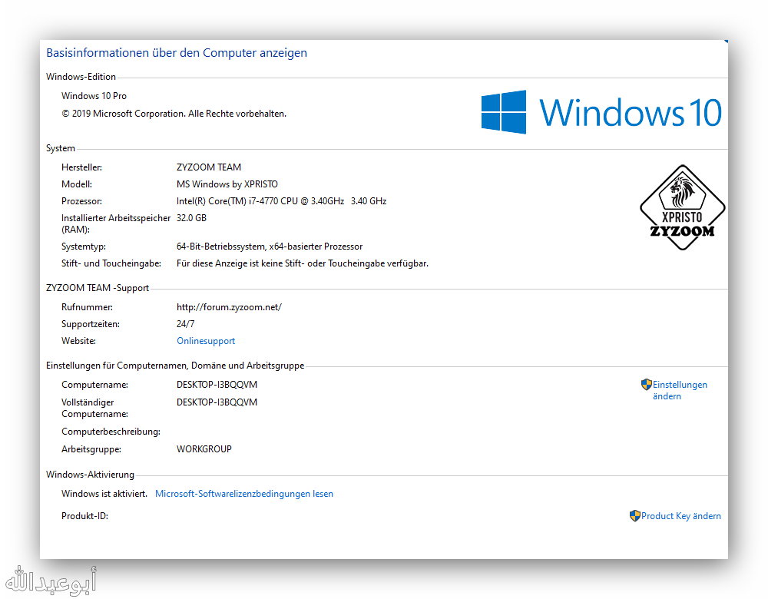Viewport: 768px width, 599px height.
Task: Click the MS Windows by XPRISTO model value
Action: pos(227,184)
